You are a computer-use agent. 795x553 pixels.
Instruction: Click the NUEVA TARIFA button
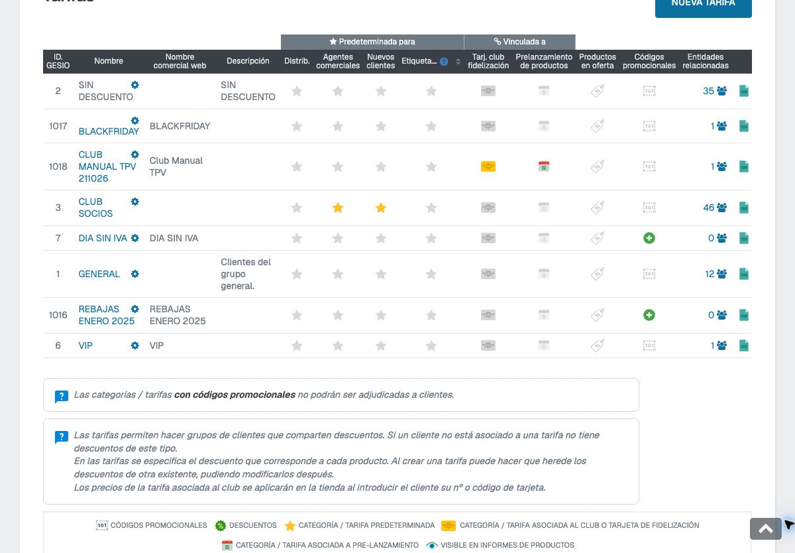[x=704, y=4]
